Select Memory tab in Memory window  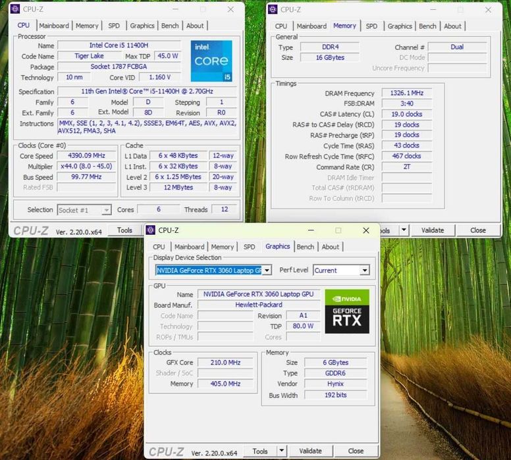344,26
